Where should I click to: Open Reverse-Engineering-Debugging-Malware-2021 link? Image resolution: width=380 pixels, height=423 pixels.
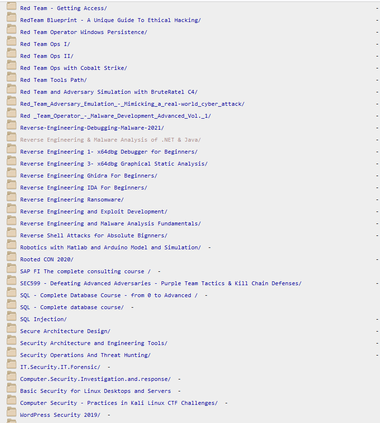(92, 128)
